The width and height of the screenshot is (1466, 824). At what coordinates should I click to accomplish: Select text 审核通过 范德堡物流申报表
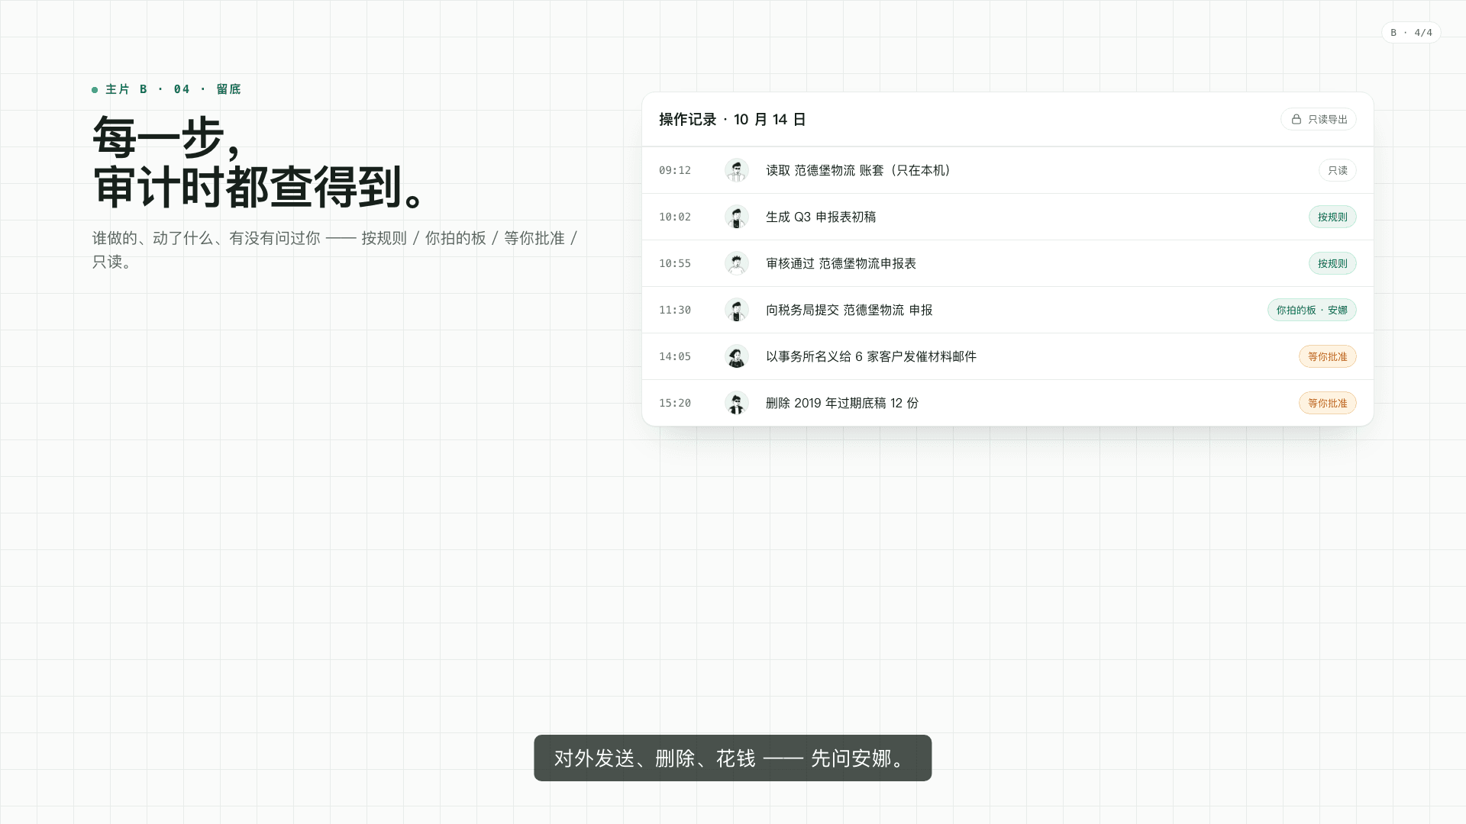tap(841, 263)
